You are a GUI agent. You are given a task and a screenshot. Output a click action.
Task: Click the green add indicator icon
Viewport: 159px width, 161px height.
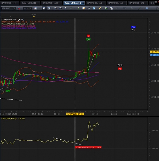[78, 8]
